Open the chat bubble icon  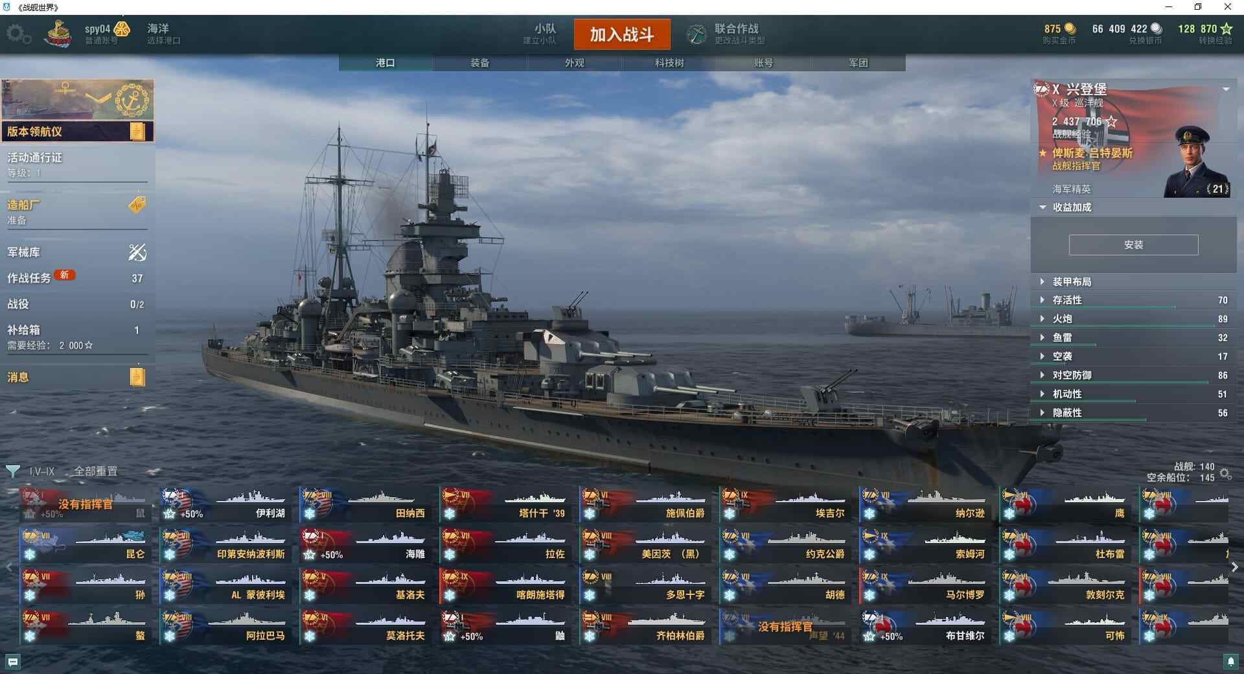click(13, 662)
